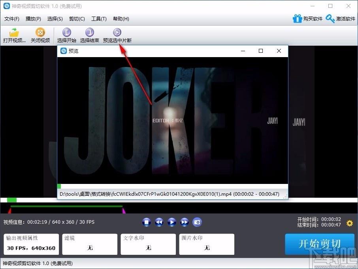Viewport: 358px width, 269px height.
Task: Click the purple end marker on timeline
Action: pos(124,210)
